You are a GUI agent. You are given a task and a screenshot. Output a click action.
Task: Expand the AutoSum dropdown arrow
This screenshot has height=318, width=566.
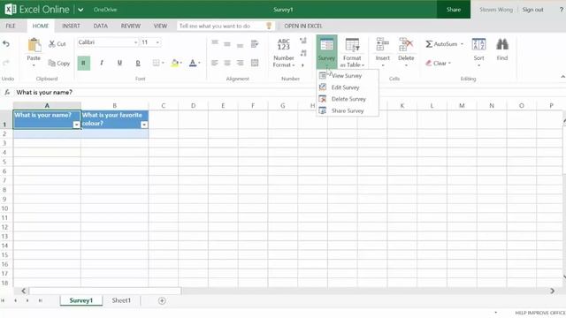[x=462, y=44]
